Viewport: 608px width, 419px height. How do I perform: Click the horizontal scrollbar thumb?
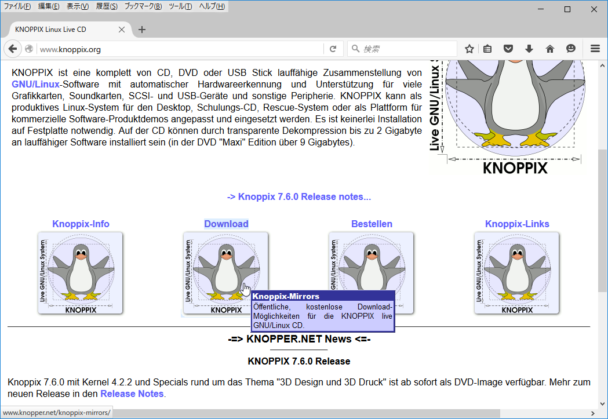click(307, 413)
